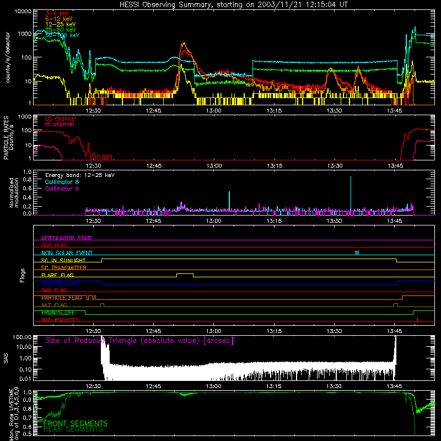Click the cyan modulation spike after 13:00
441x441 pixels.
(229, 201)
